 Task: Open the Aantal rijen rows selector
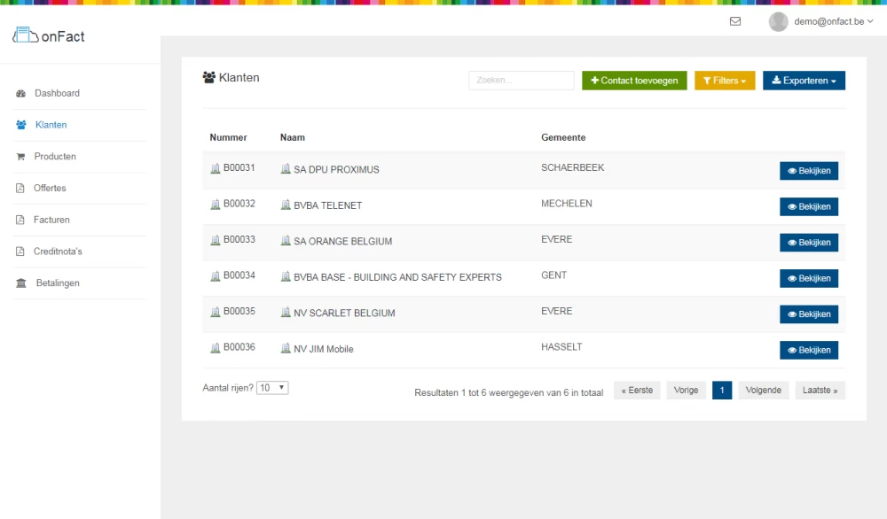coord(272,388)
